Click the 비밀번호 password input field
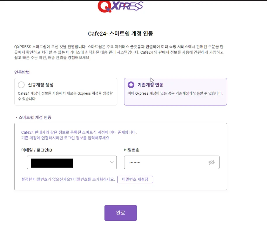 (x=172, y=162)
